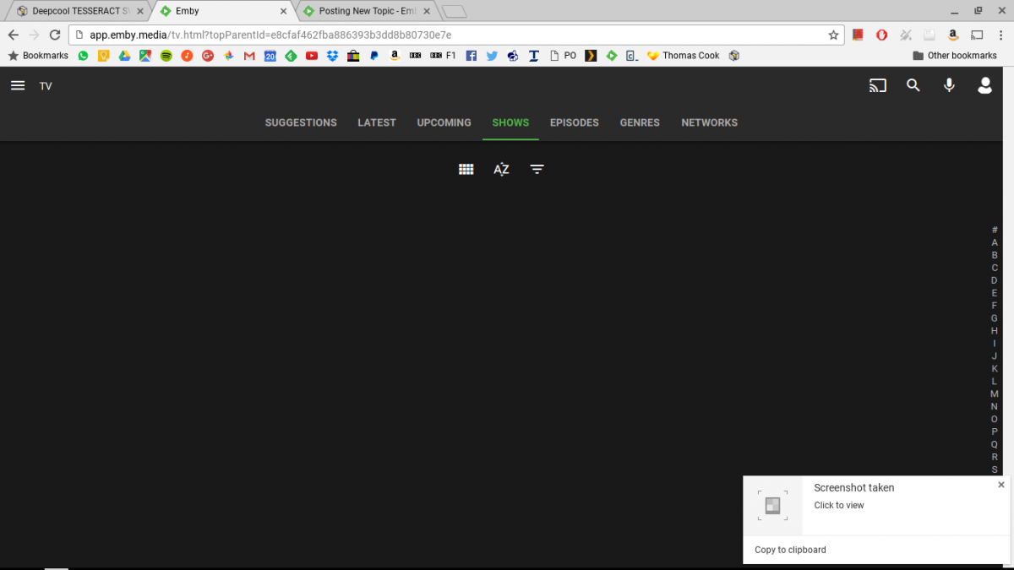Jump to letter D in alphabet picker
The width and height of the screenshot is (1014, 570).
(995, 280)
